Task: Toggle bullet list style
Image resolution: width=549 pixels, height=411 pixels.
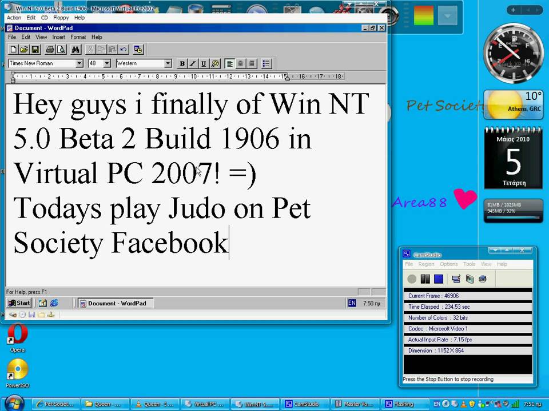Action: pyautogui.click(x=266, y=63)
